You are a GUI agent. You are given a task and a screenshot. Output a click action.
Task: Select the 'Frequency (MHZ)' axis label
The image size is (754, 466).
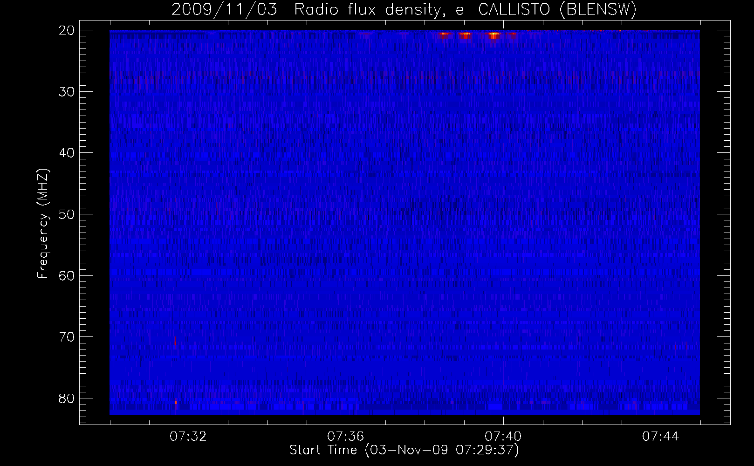pyautogui.click(x=42, y=224)
